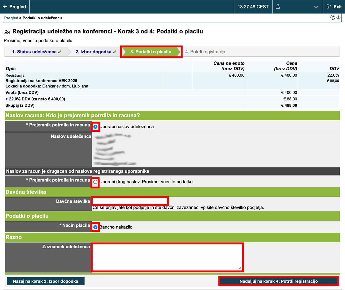The image size is (345, 290).
Task: Open the Pregled breadcrumb link
Action: (11, 18)
